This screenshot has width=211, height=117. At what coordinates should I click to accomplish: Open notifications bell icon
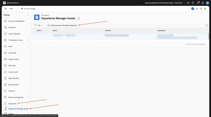click(x=198, y=3)
